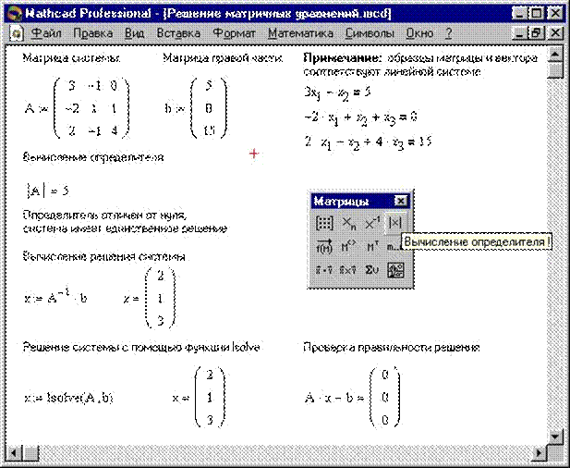Click the text about lsolve function
The height and width of the screenshot is (468, 570).
[141, 348]
